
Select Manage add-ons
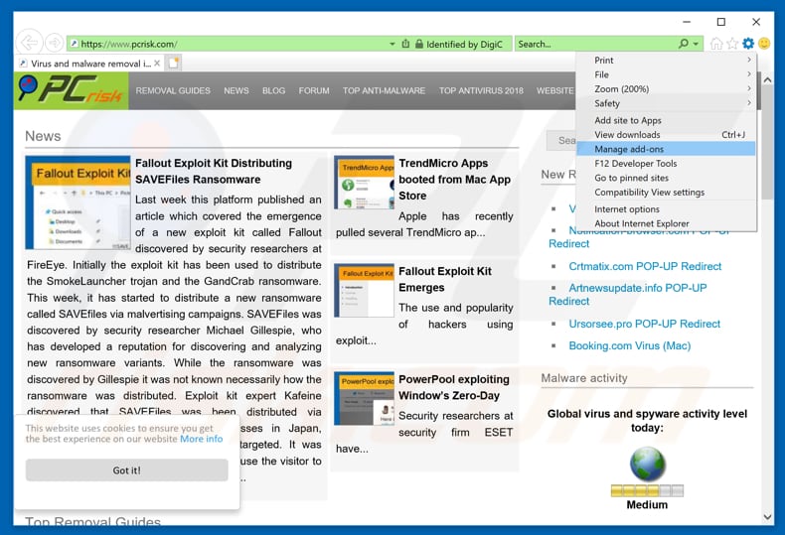pos(666,149)
